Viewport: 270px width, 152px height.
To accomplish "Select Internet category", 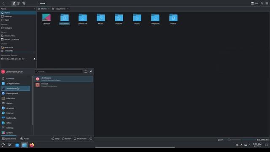I will (x=16, y=113).
